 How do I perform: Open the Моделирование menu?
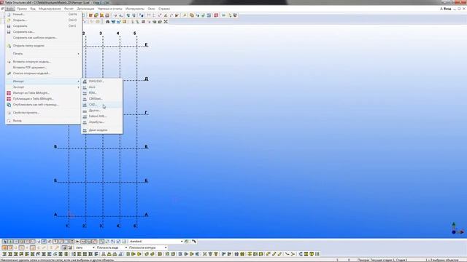50,9
